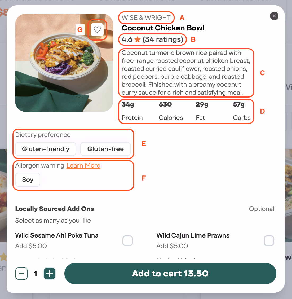Screen dimensions: 292x299
Task: Open the allergen Learn More link
Action: 83,165
